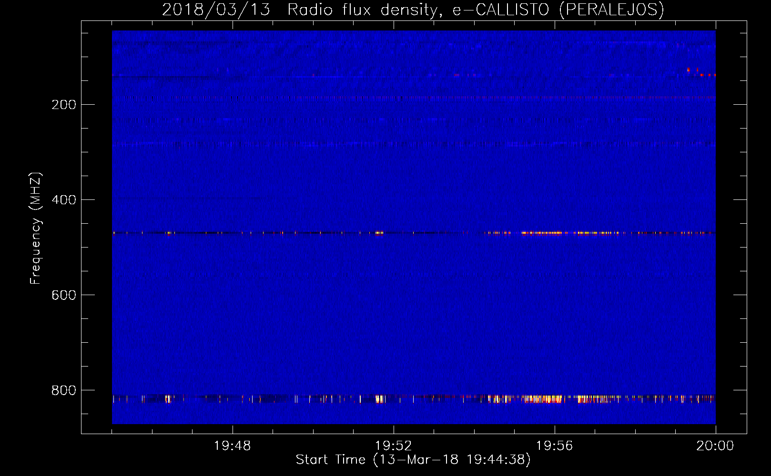Click the 19:48 time tick label

(233, 446)
